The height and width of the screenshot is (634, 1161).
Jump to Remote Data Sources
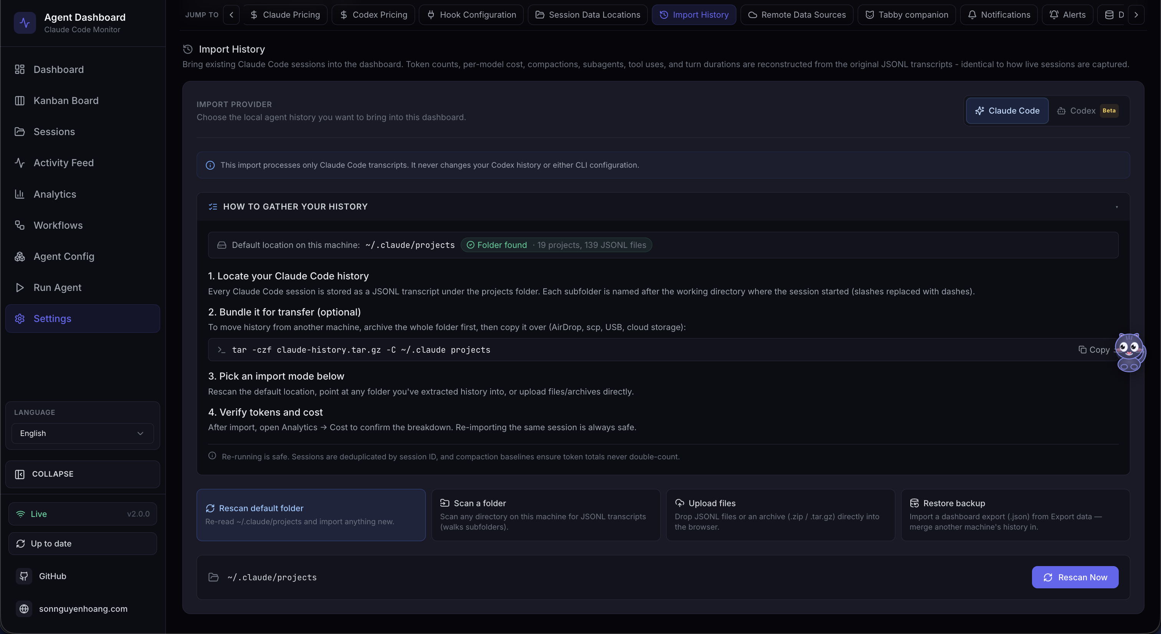coord(797,15)
